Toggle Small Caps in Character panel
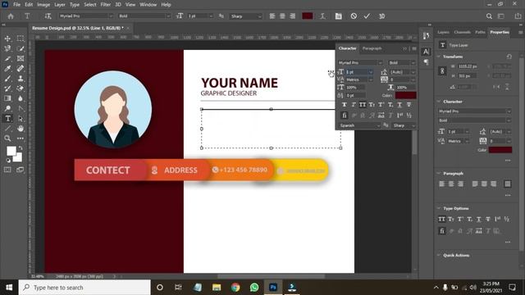Viewport: 525px width, 295px height. click(372, 105)
